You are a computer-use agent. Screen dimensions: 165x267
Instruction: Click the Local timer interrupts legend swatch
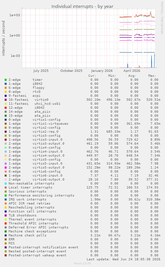coord(6,188)
